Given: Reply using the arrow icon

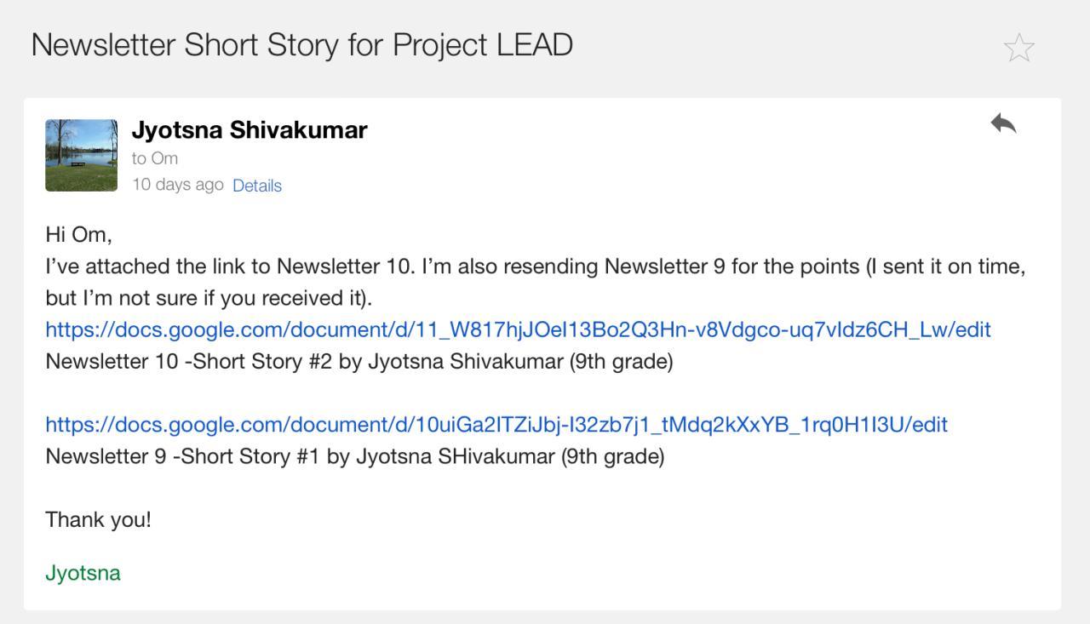Looking at the screenshot, I should [x=1003, y=124].
